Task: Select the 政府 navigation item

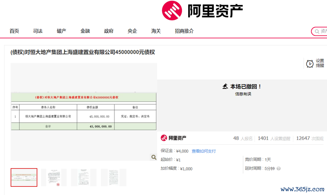Action: (x=108, y=31)
